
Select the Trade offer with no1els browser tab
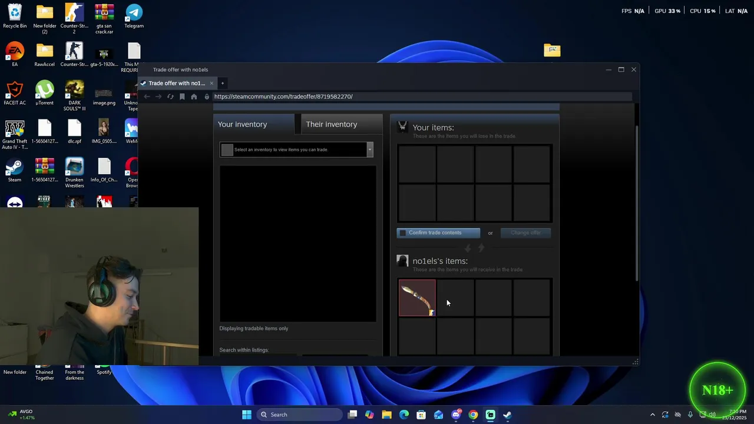(177, 83)
